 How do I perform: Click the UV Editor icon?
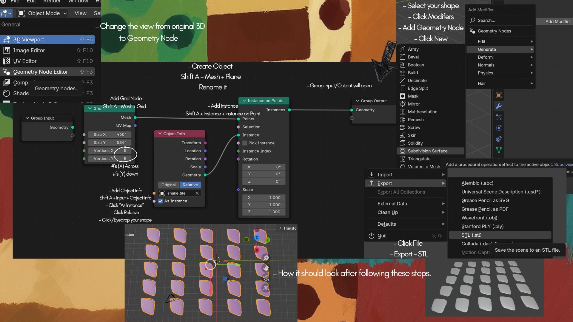point(6,61)
